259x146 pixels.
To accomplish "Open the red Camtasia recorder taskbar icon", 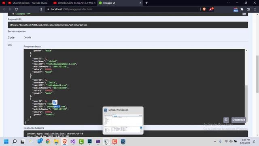I will pos(115,142).
